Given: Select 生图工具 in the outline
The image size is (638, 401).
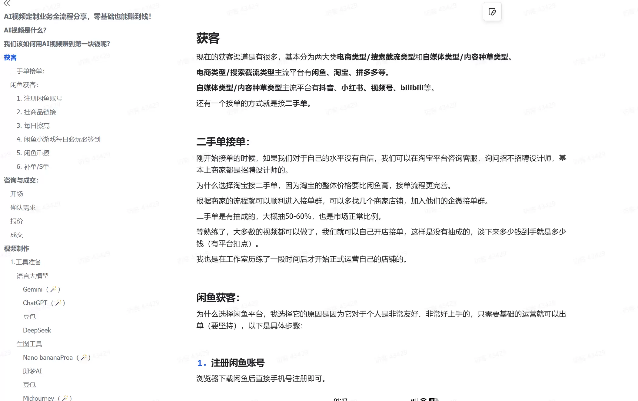Looking at the screenshot, I should tap(29, 344).
